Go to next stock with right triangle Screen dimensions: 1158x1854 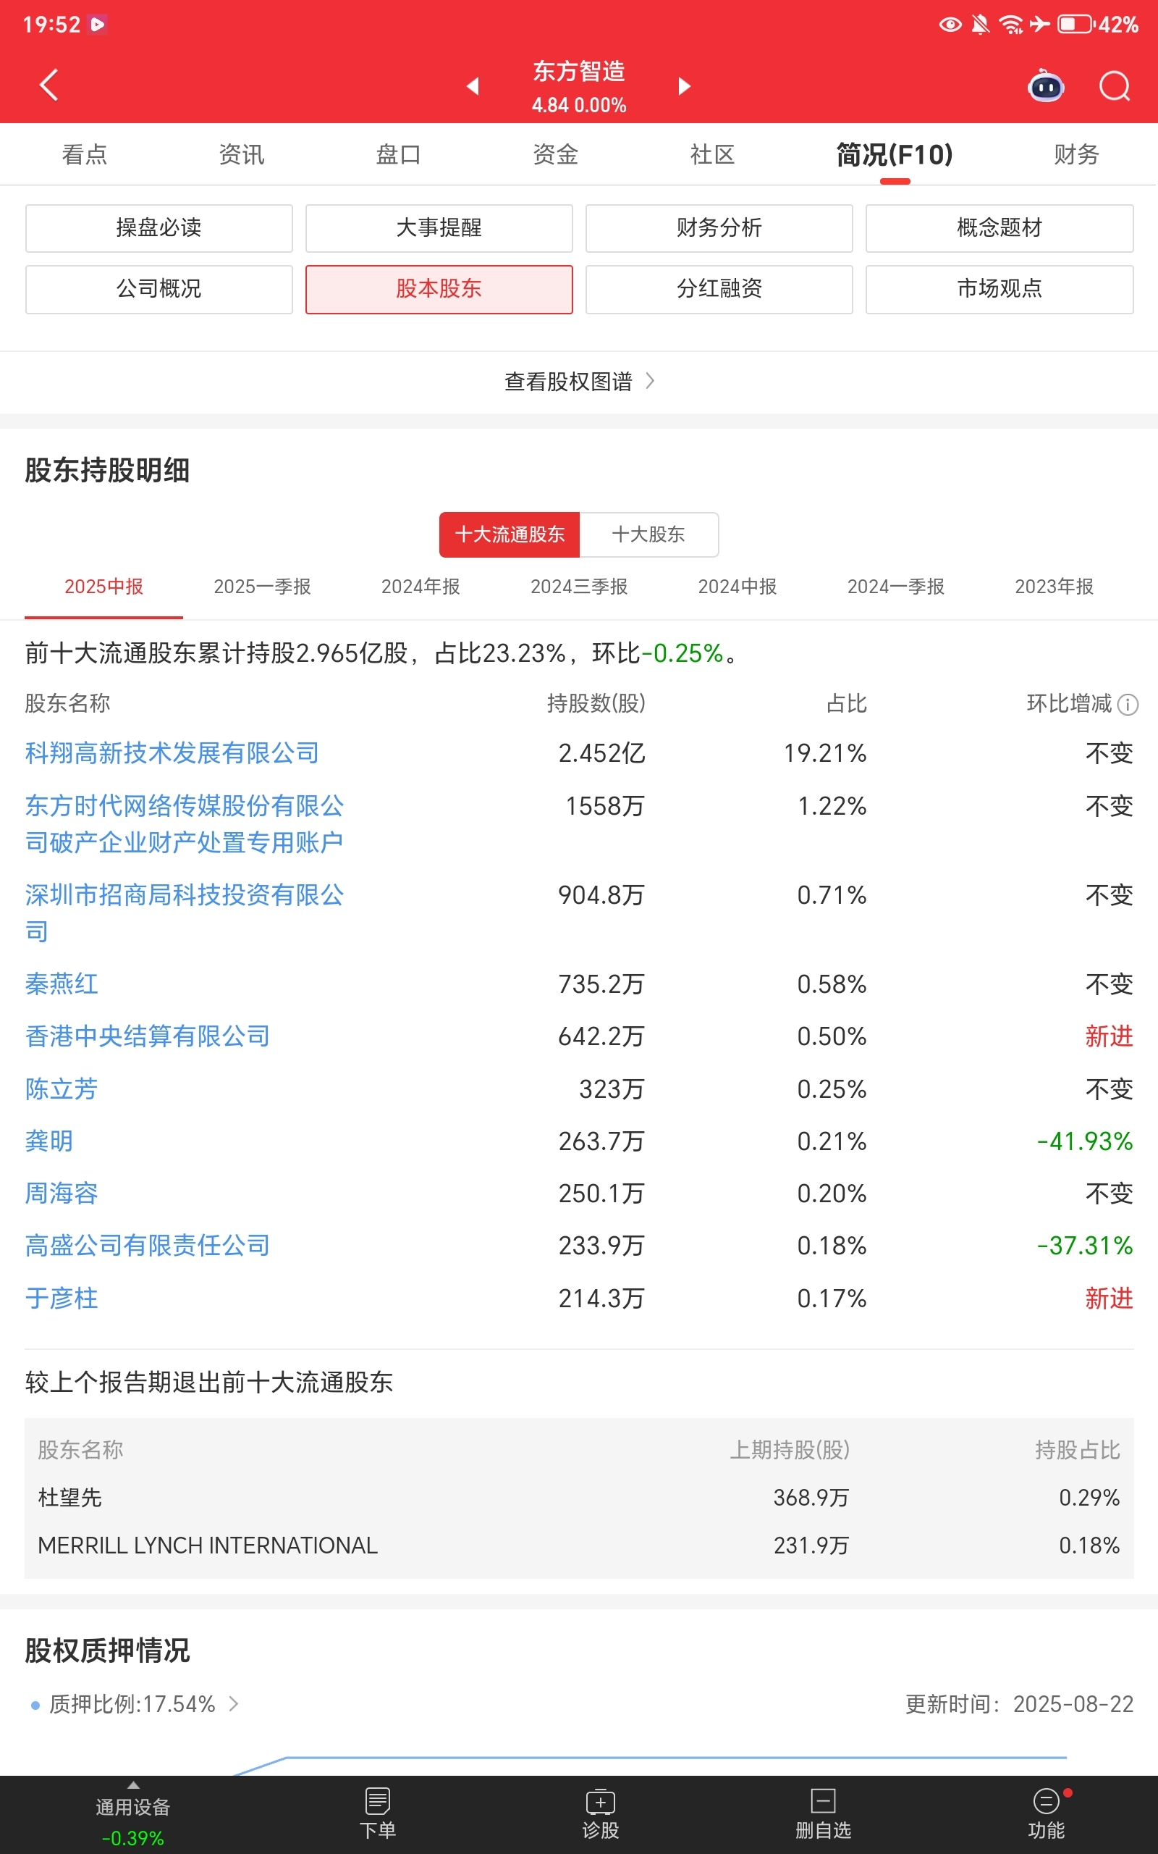685,85
